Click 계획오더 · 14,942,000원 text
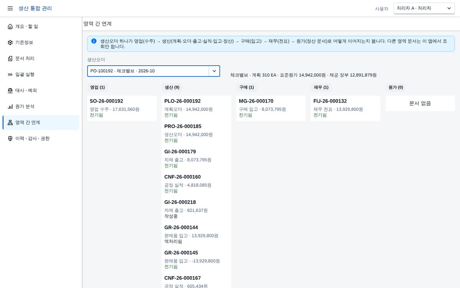This screenshot has width=460, height=288. 189,109
